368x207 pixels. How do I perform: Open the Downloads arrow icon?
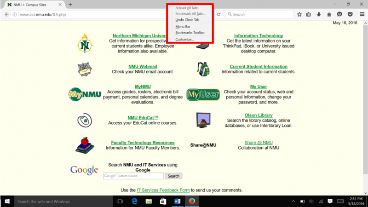point(319,14)
